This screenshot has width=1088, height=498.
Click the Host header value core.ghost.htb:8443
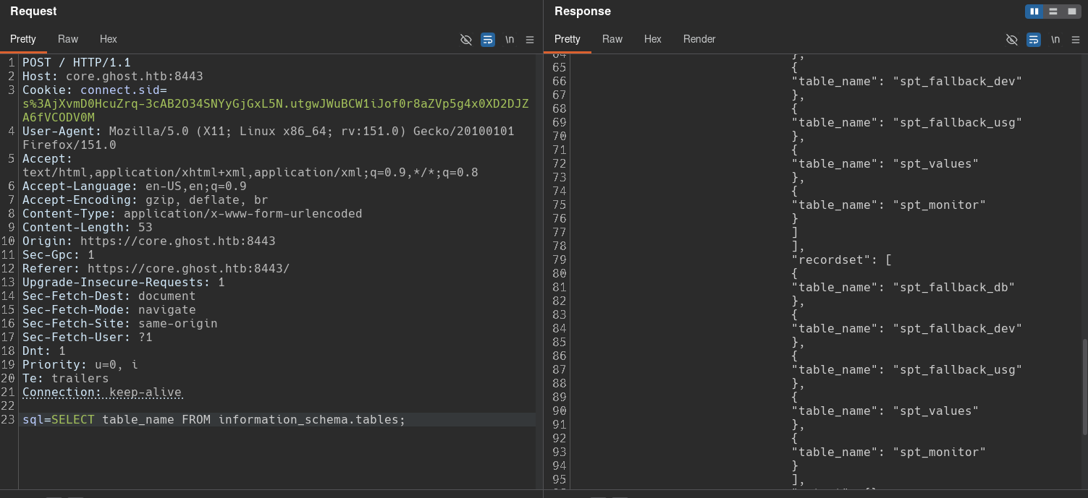pyautogui.click(x=135, y=76)
